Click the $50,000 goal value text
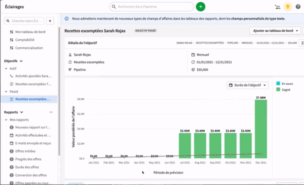Viewport: 304px width, 185px height. point(202,70)
